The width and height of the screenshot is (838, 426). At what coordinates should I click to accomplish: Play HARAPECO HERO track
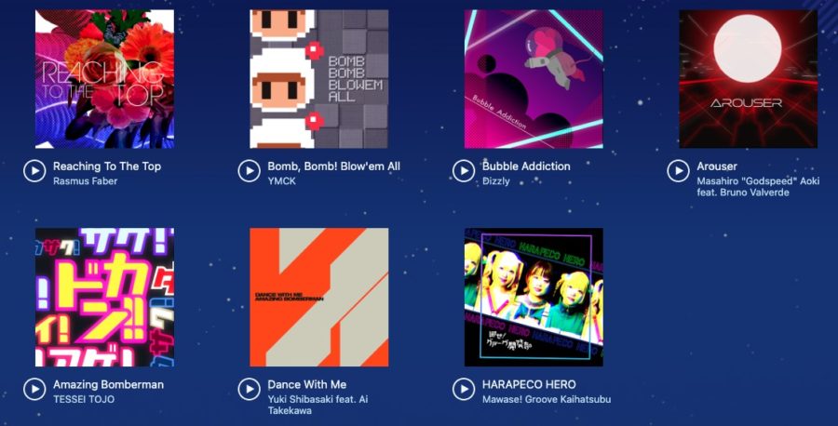pyautogui.click(x=464, y=389)
